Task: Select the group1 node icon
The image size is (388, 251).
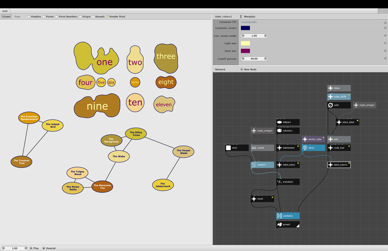Action: click(279, 225)
